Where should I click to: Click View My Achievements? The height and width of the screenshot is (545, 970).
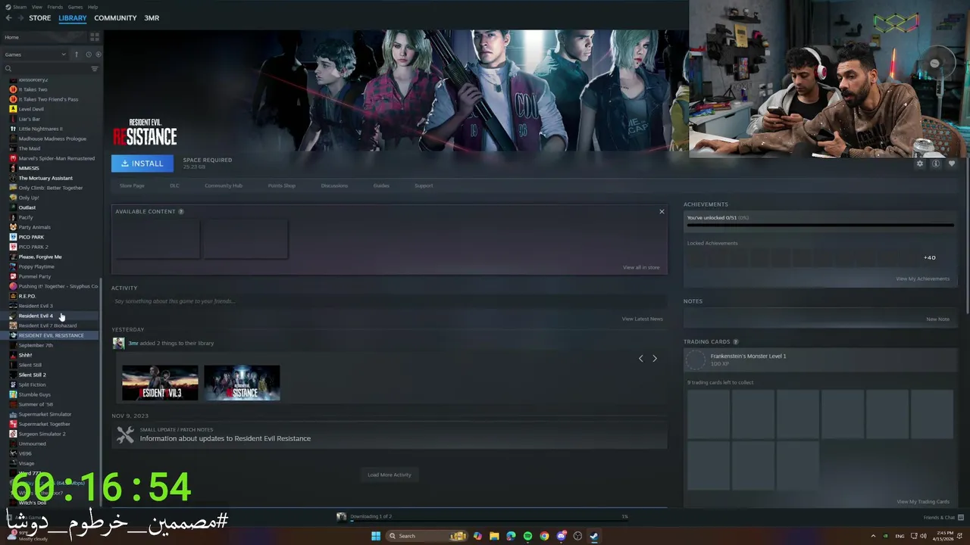coord(922,279)
